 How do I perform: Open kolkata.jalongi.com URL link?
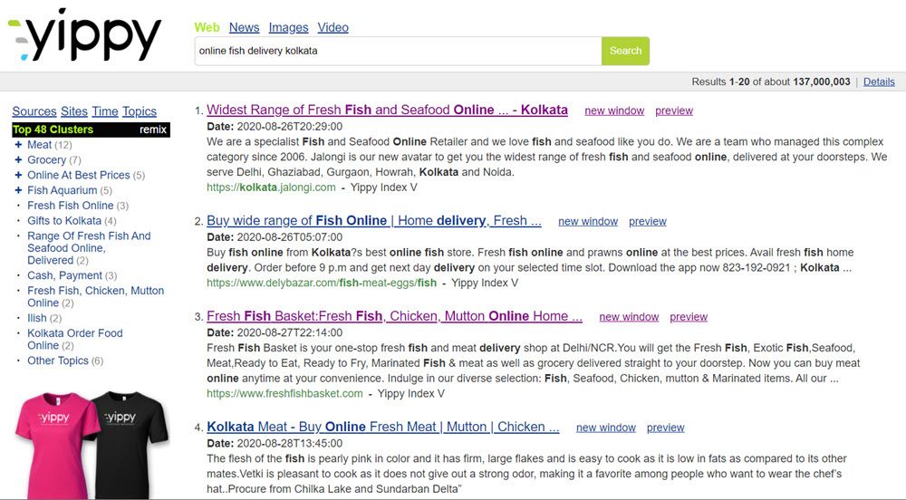coord(271,187)
